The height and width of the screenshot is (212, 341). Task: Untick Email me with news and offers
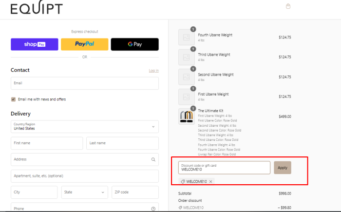pyautogui.click(x=13, y=99)
